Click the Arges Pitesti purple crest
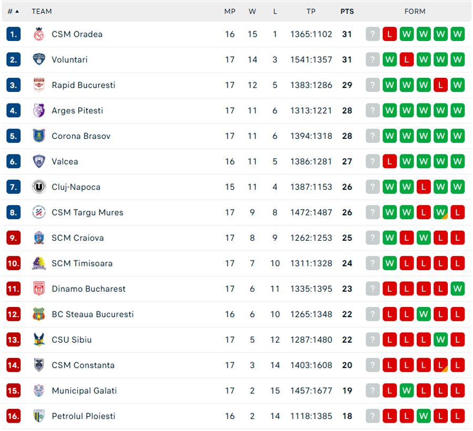The width and height of the screenshot is (473, 431). tap(38, 110)
